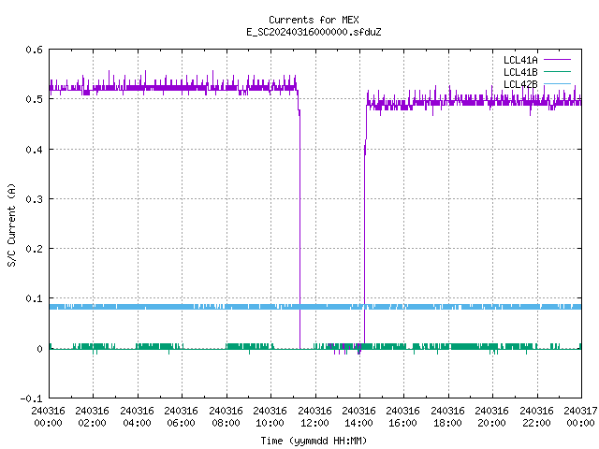The height and width of the screenshot is (449, 599).
Task: Click the x-axis label 'Time (yymmdd HH:MM)'
Action: 314,441
